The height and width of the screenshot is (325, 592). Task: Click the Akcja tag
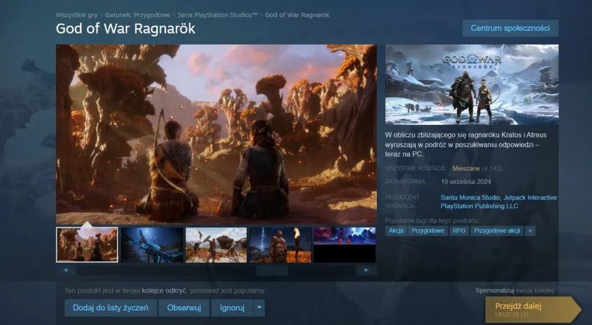pos(396,231)
